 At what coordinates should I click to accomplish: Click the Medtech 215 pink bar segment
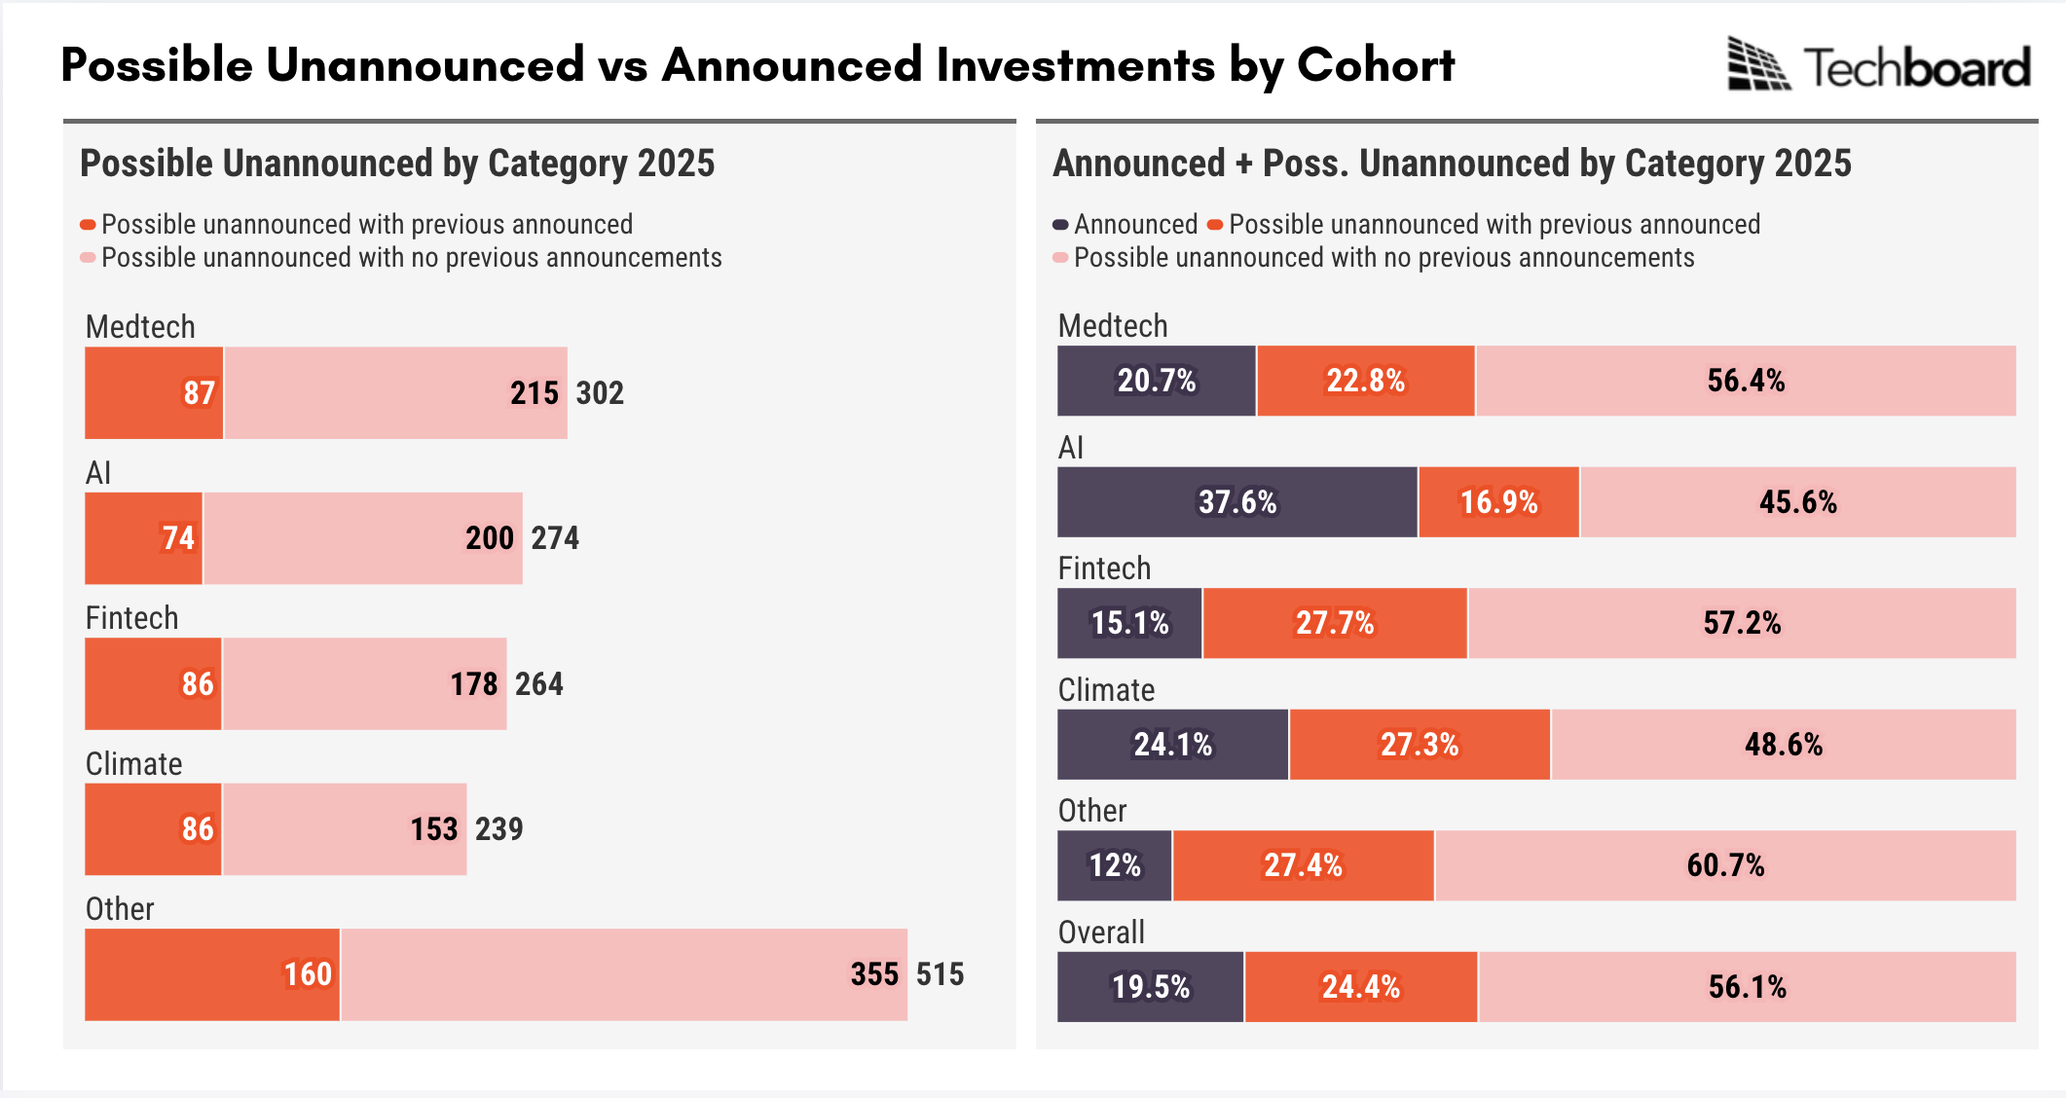click(x=395, y=393)
